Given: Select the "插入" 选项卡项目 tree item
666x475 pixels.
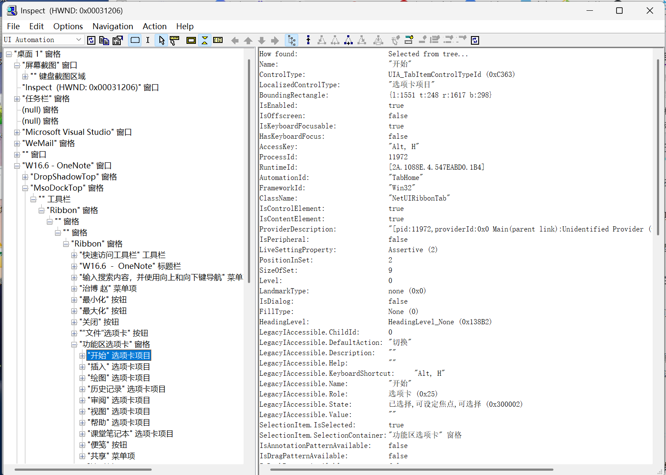Looking at the screenshot, I should coord(118,366).
